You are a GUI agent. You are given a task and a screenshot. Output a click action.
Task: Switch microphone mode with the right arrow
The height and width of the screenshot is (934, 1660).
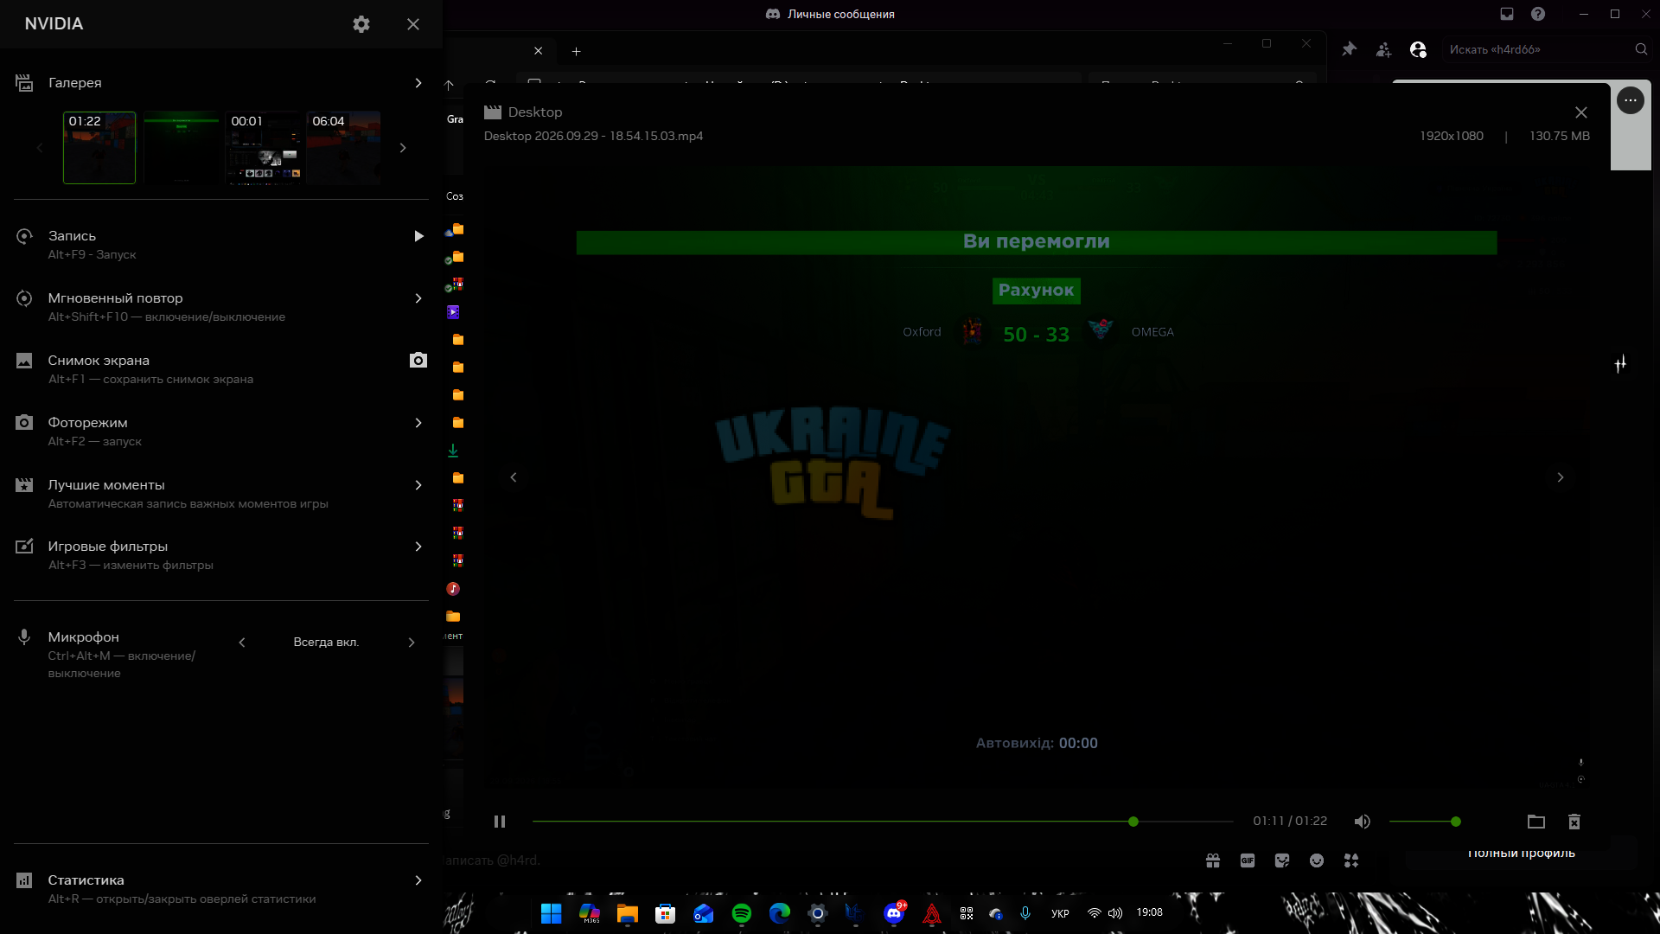(x=412, y=643)
